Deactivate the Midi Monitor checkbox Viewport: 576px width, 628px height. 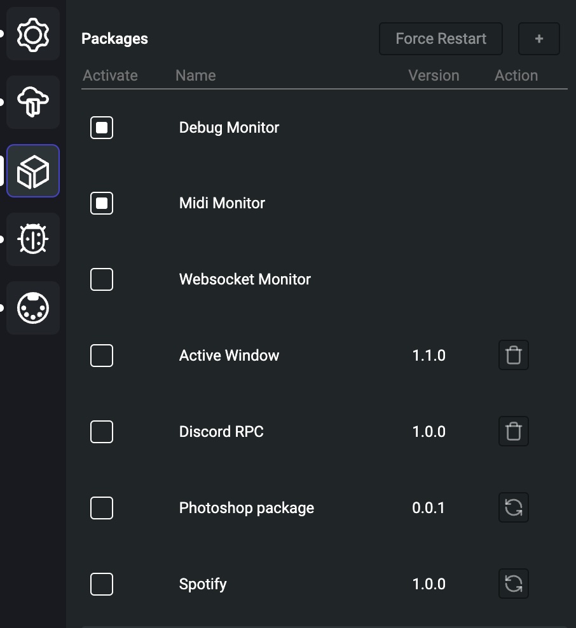[x=102, y=203]
